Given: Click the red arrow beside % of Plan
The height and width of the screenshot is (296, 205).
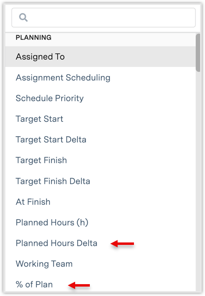Looking at the screenshot, I should click(x=79, y=285).
